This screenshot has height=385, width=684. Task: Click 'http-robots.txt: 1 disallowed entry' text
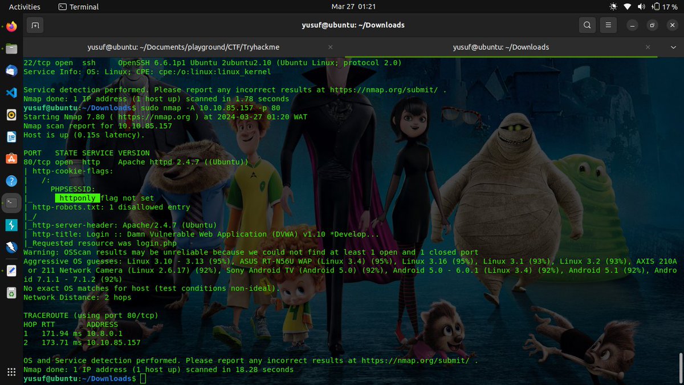(111, 207)
